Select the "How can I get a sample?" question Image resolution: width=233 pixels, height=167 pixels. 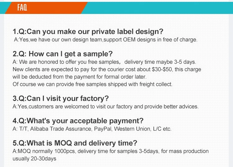62,54
